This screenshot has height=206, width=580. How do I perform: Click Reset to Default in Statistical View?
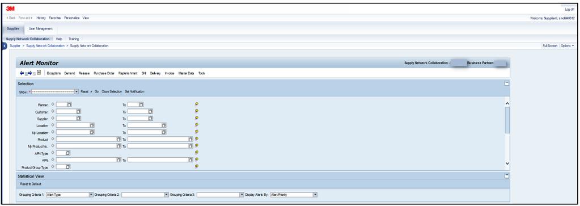click(31, 184)
